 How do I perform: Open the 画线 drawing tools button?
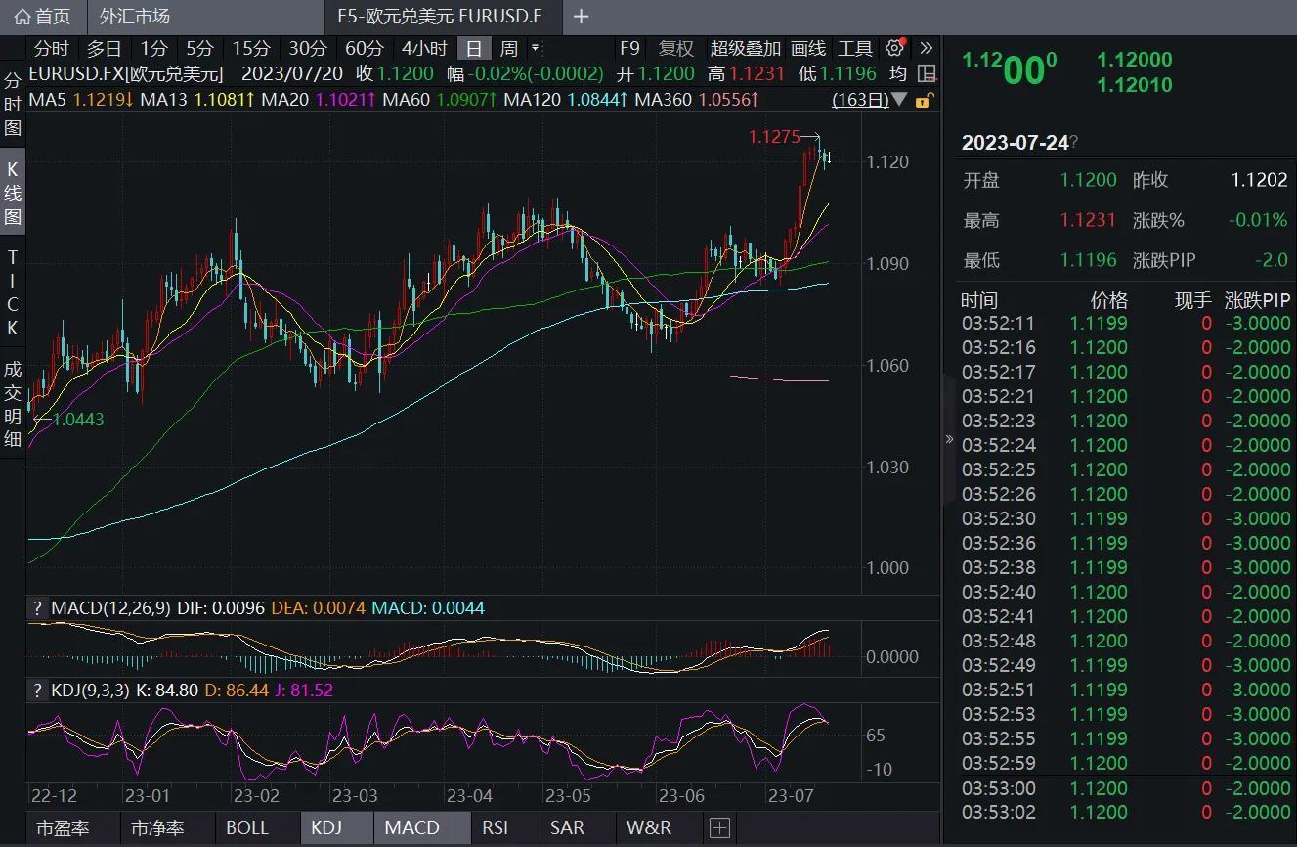click(x=808, y=48)
